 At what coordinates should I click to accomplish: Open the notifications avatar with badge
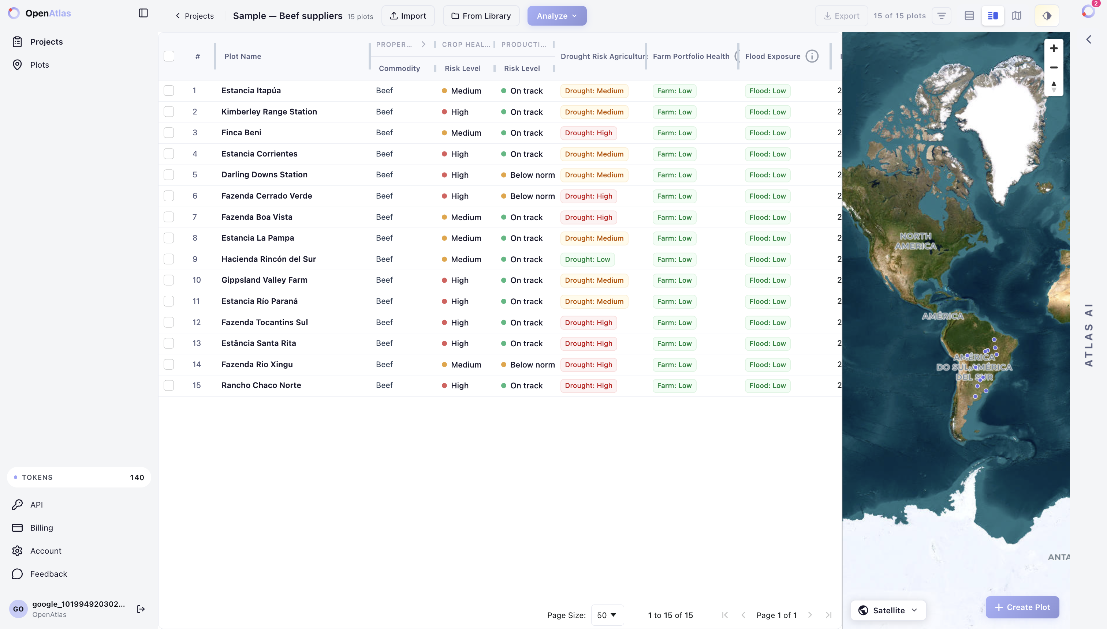(x=1088, y=11)
